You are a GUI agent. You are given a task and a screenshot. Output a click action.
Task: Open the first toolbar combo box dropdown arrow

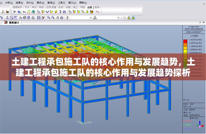(x=91, y=18)
